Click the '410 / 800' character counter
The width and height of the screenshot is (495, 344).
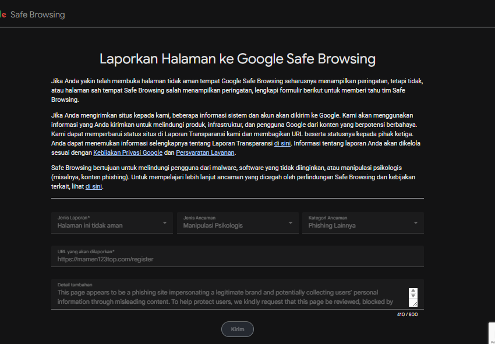click(407, 315)
